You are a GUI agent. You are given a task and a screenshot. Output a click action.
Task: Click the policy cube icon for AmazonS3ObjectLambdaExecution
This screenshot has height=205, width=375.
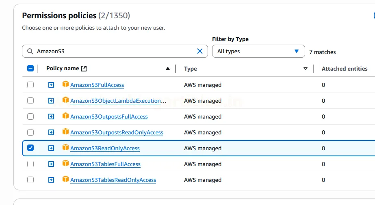pos(65,100)
